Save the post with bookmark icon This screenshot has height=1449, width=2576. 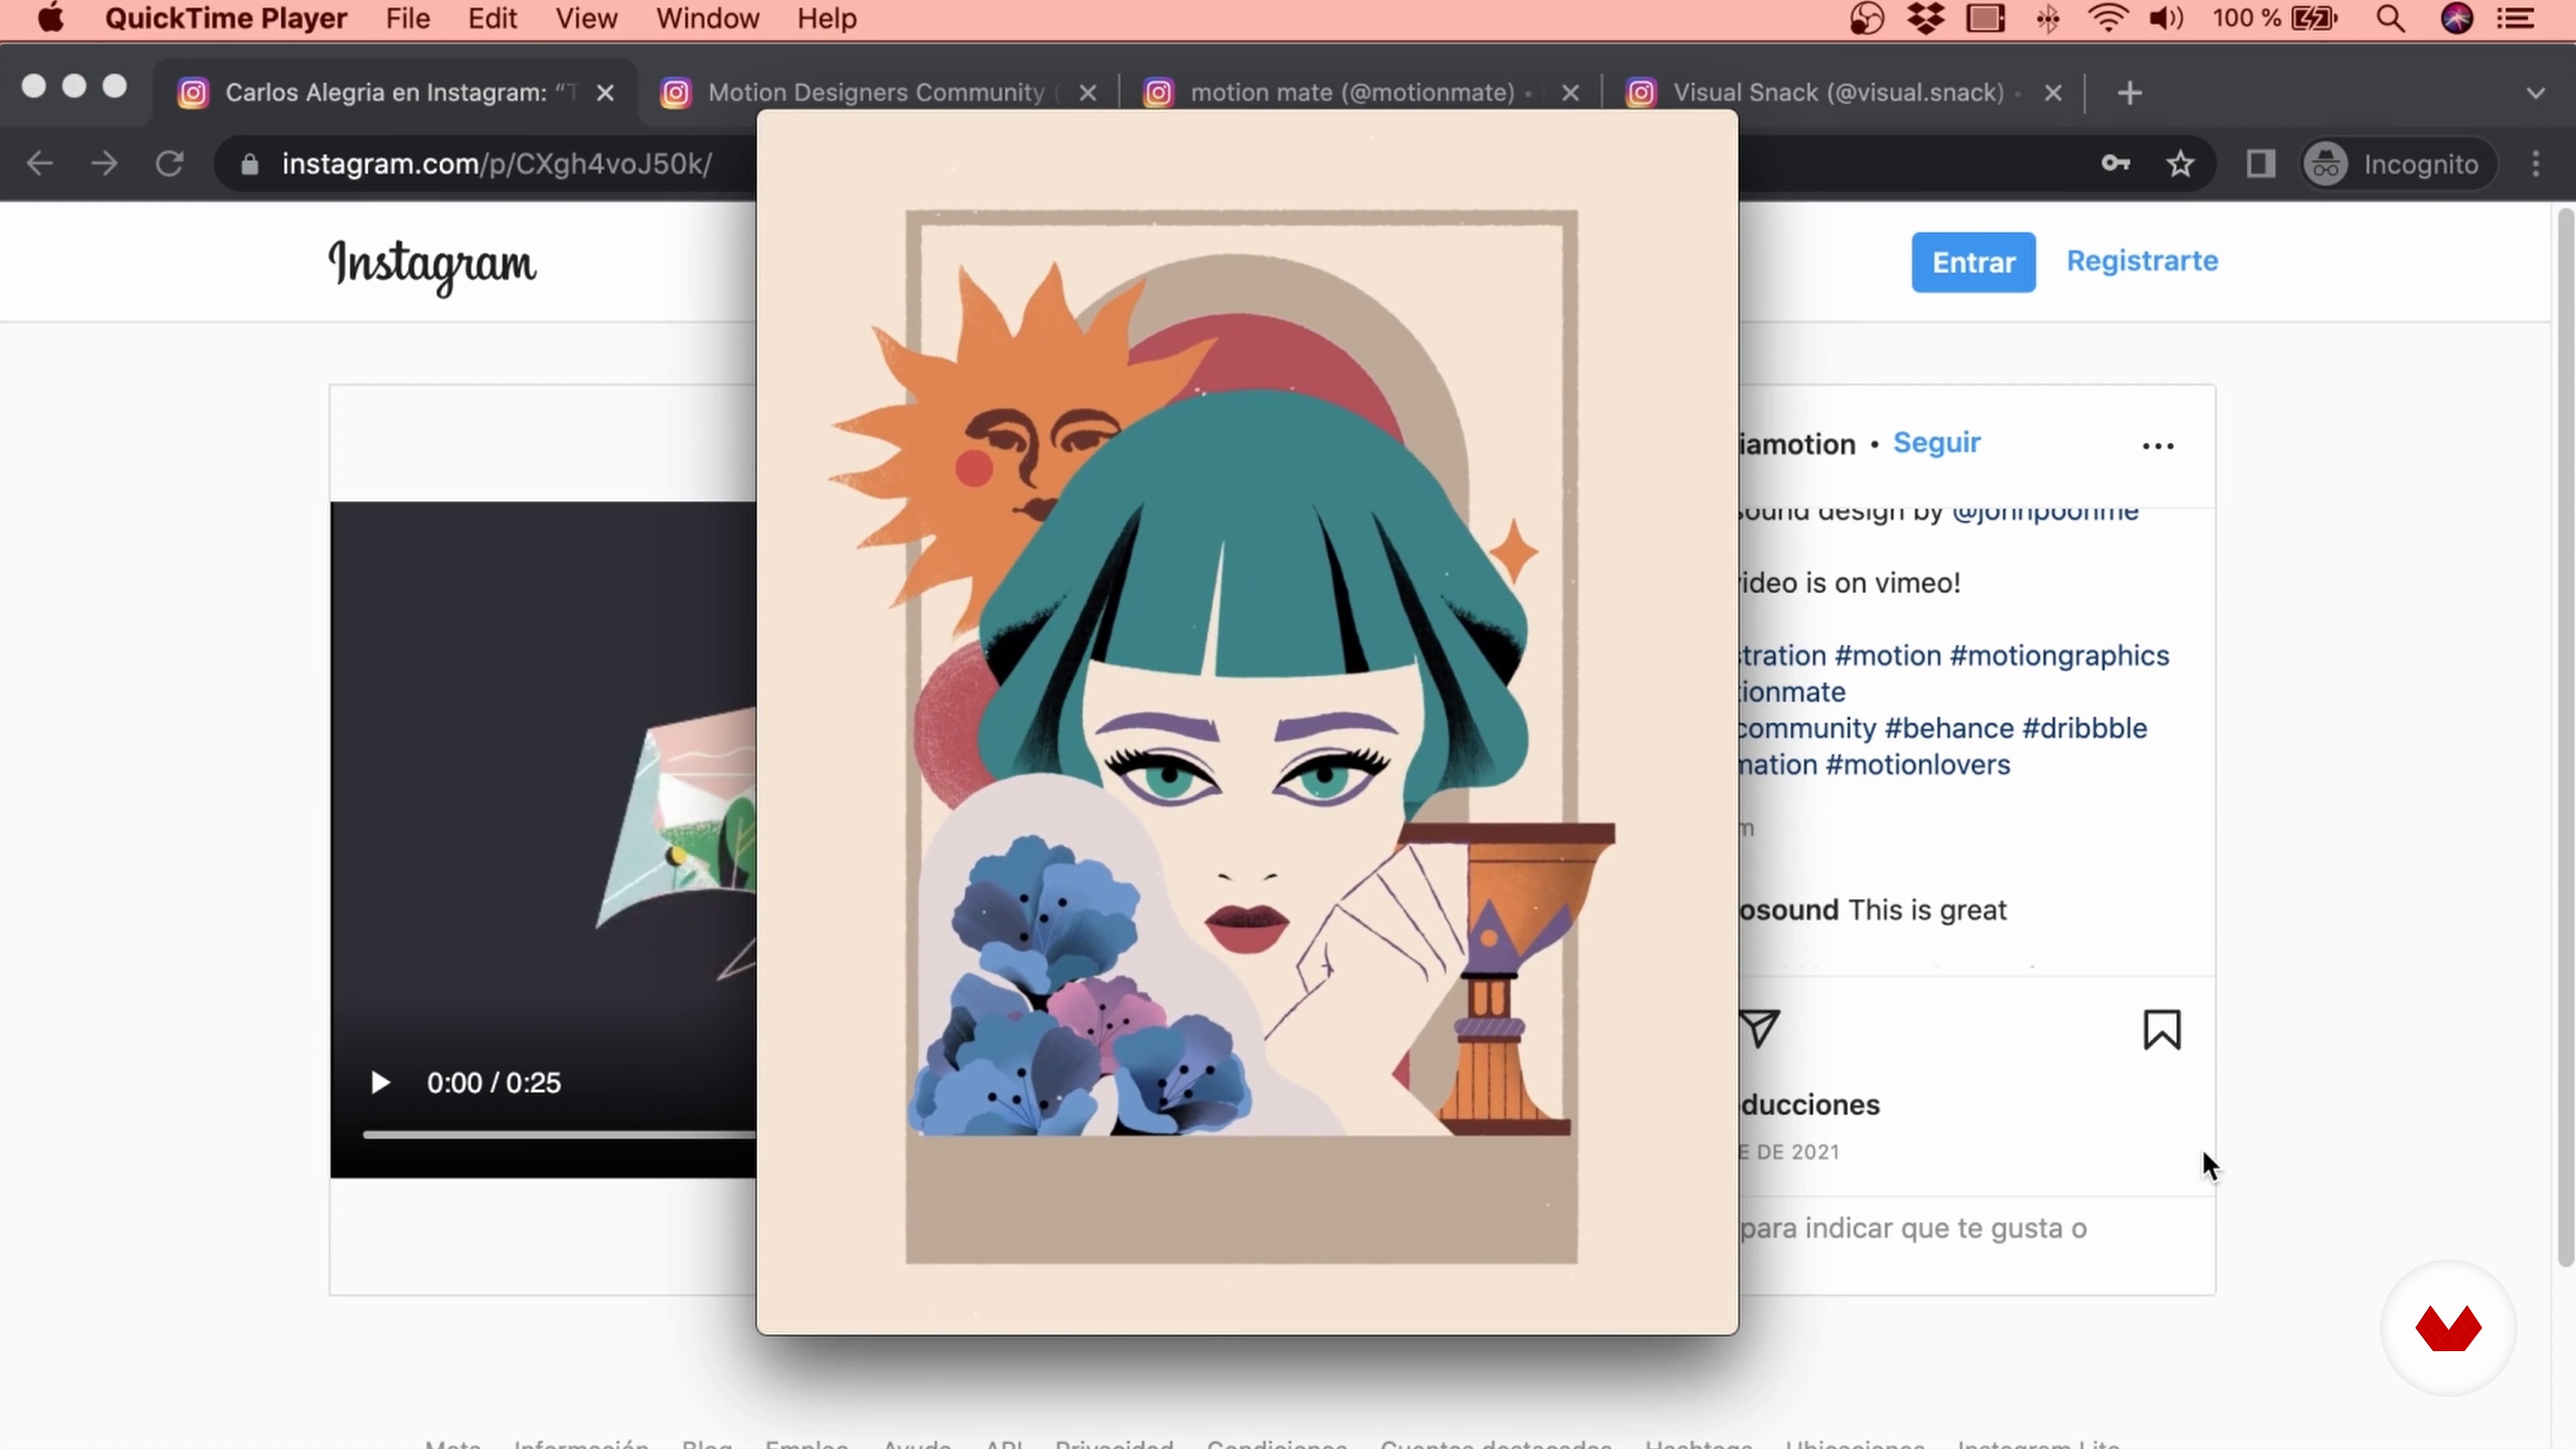(2162, 1030)
